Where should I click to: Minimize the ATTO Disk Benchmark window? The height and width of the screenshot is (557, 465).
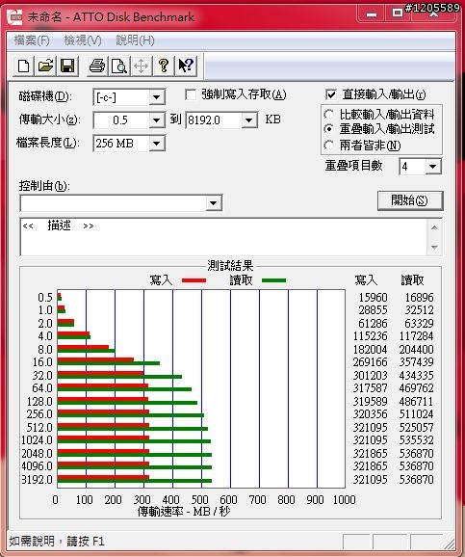click(372, 13)
